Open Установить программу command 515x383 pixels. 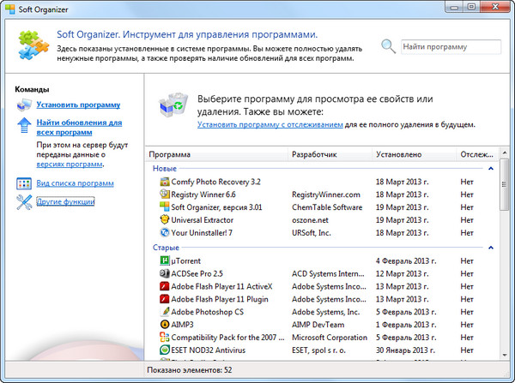point(78,105)
